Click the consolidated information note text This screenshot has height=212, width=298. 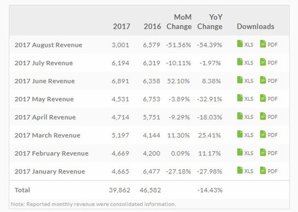pyautogui.click(x=93, y=204)
